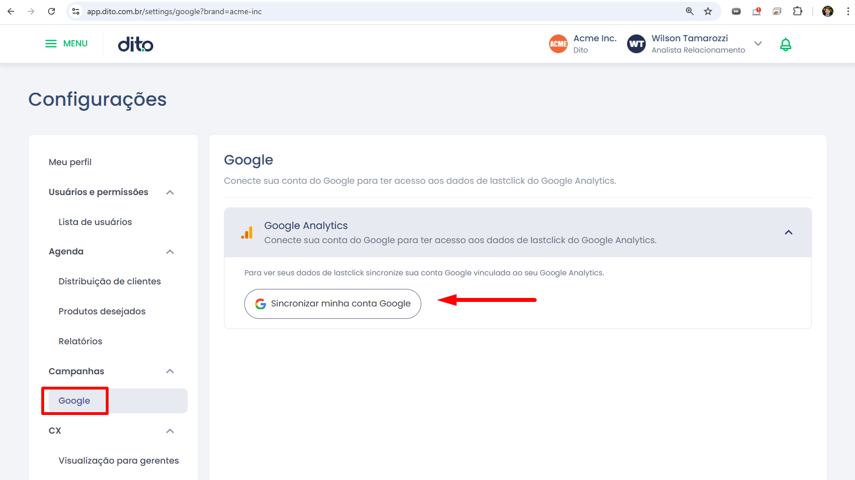Expand the user account dropdown chevron
This screenshot has width=855, height=480.
point(758,44)
